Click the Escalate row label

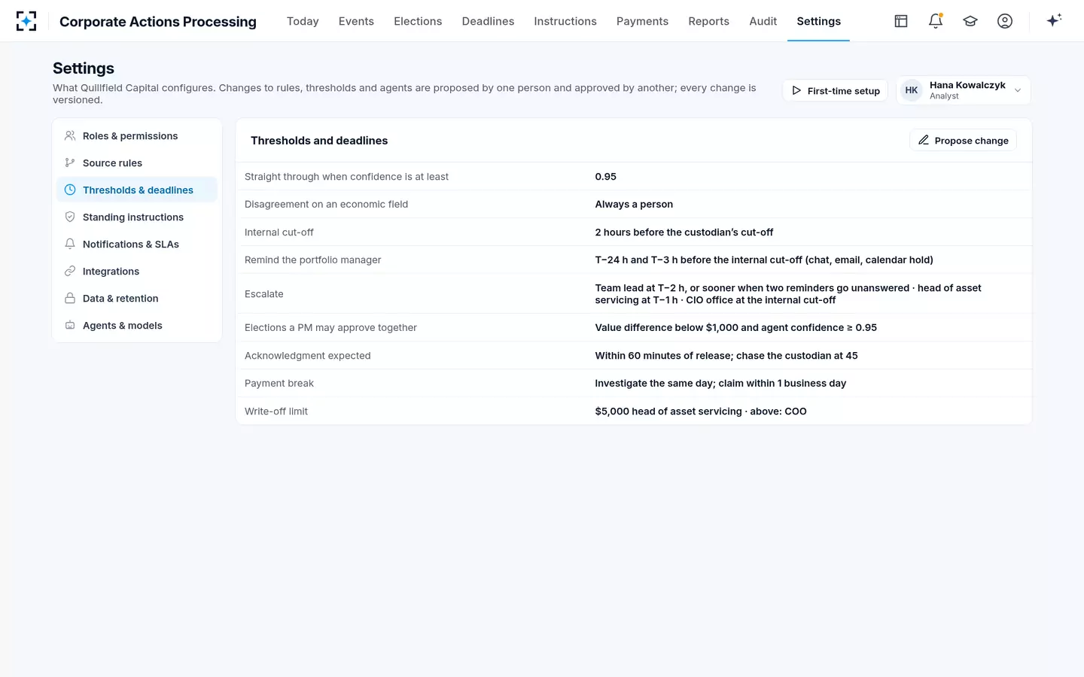[264, 294]
